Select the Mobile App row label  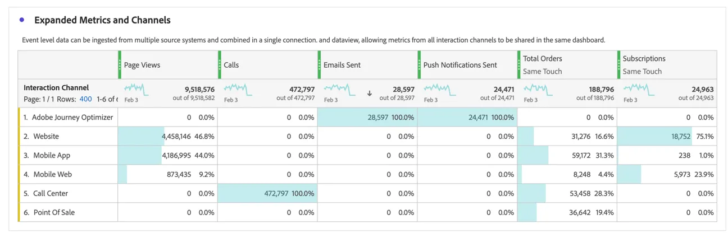point(52,155)
